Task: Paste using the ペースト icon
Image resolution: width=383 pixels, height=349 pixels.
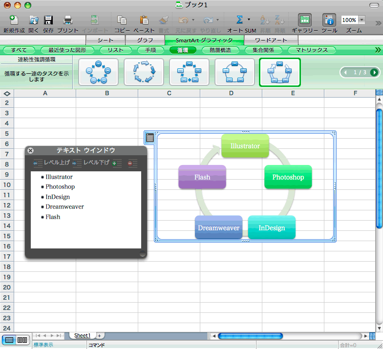Action: [x=144, y=20]
